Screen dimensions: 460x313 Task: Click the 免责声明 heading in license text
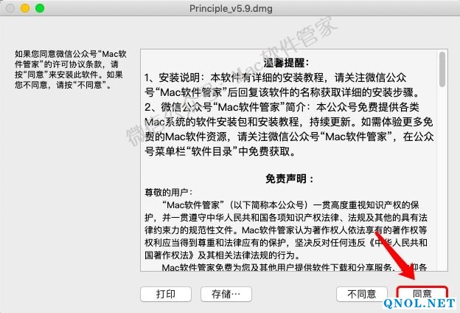pyautogui.click(x=289, y=179)
